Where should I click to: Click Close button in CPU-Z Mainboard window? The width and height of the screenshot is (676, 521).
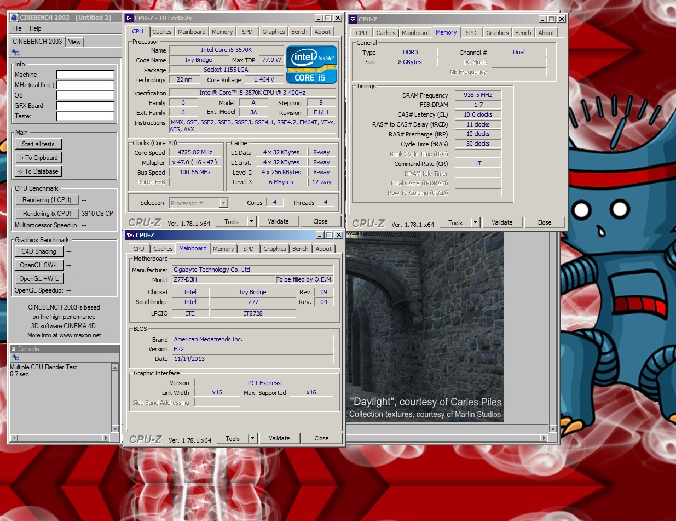(321, 438)
